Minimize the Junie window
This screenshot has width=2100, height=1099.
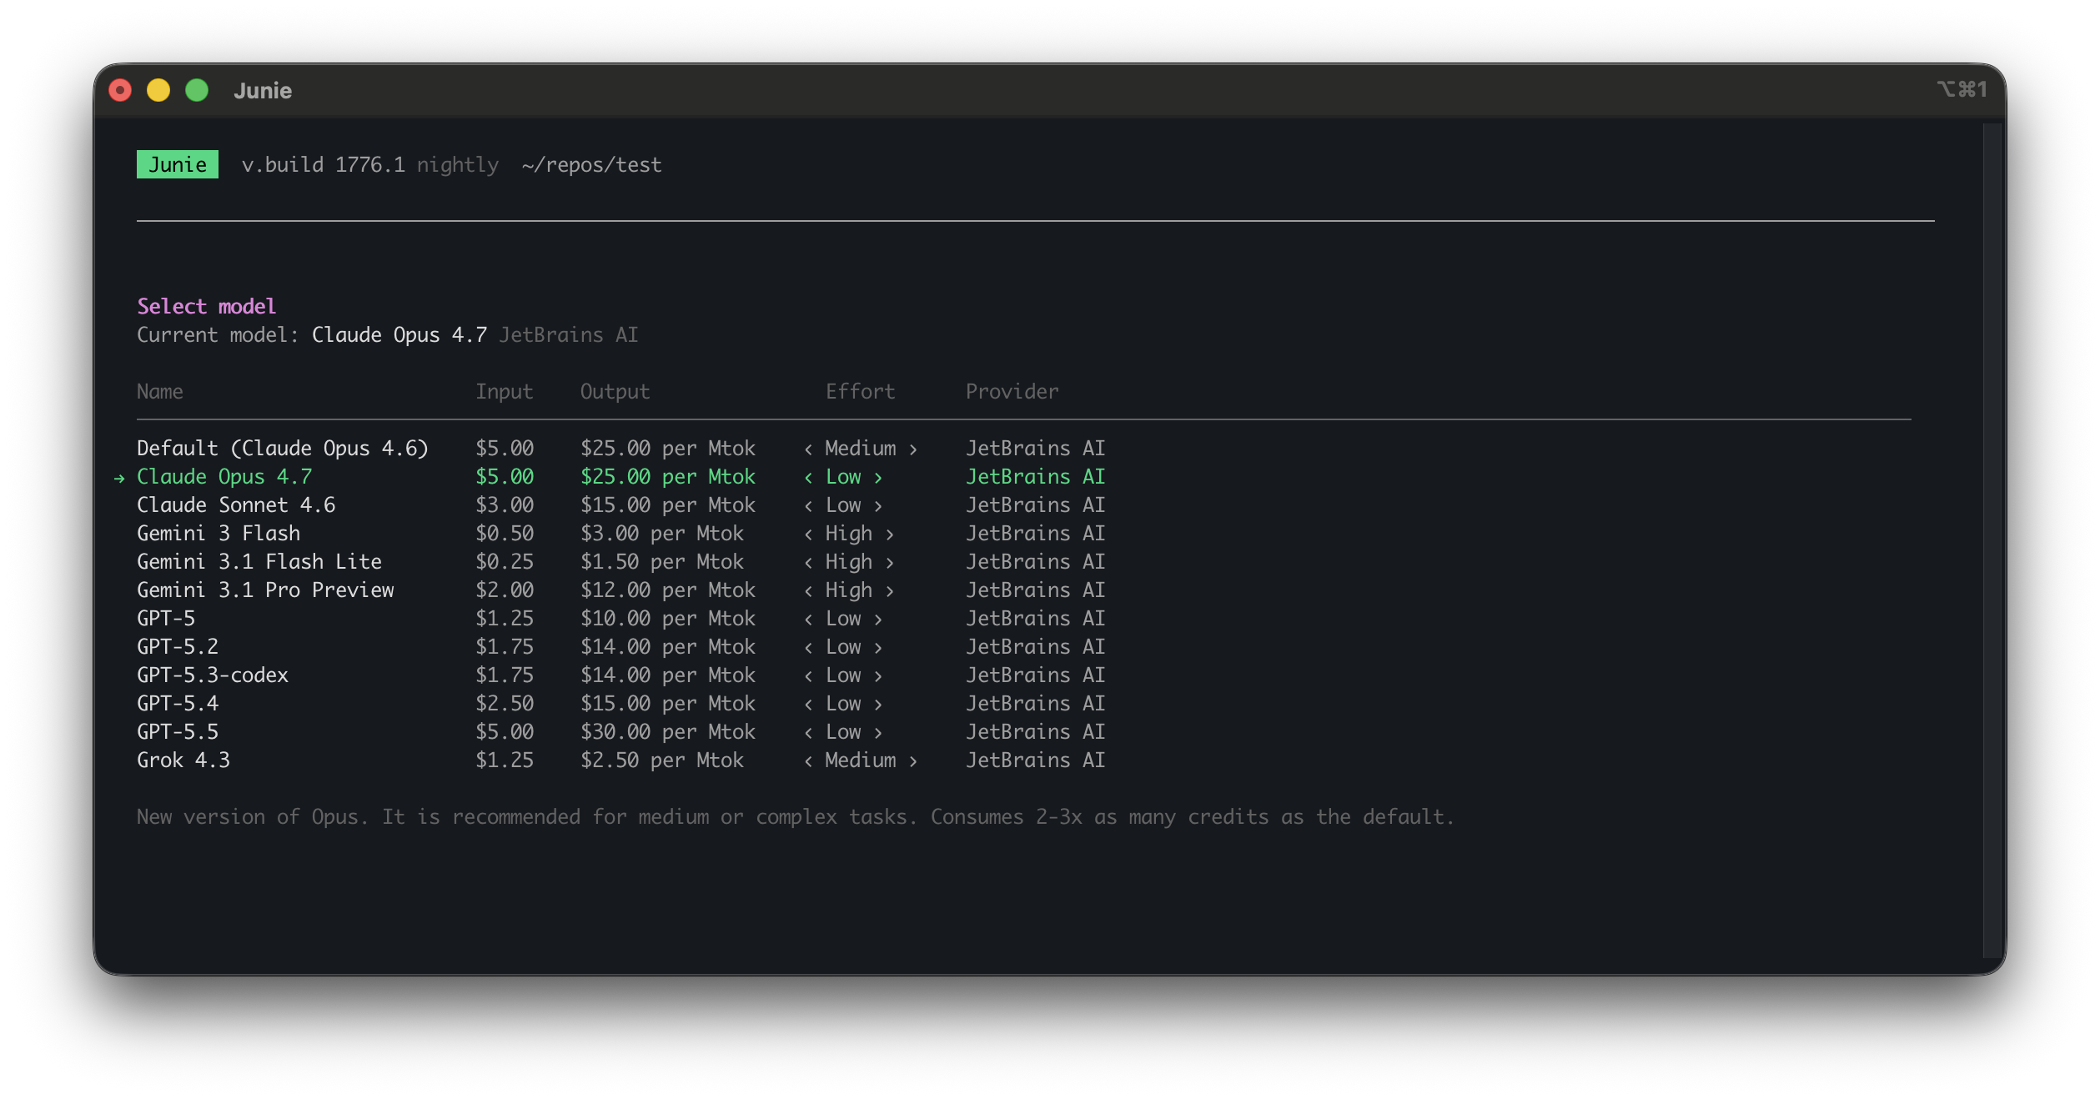coord(158,90)
